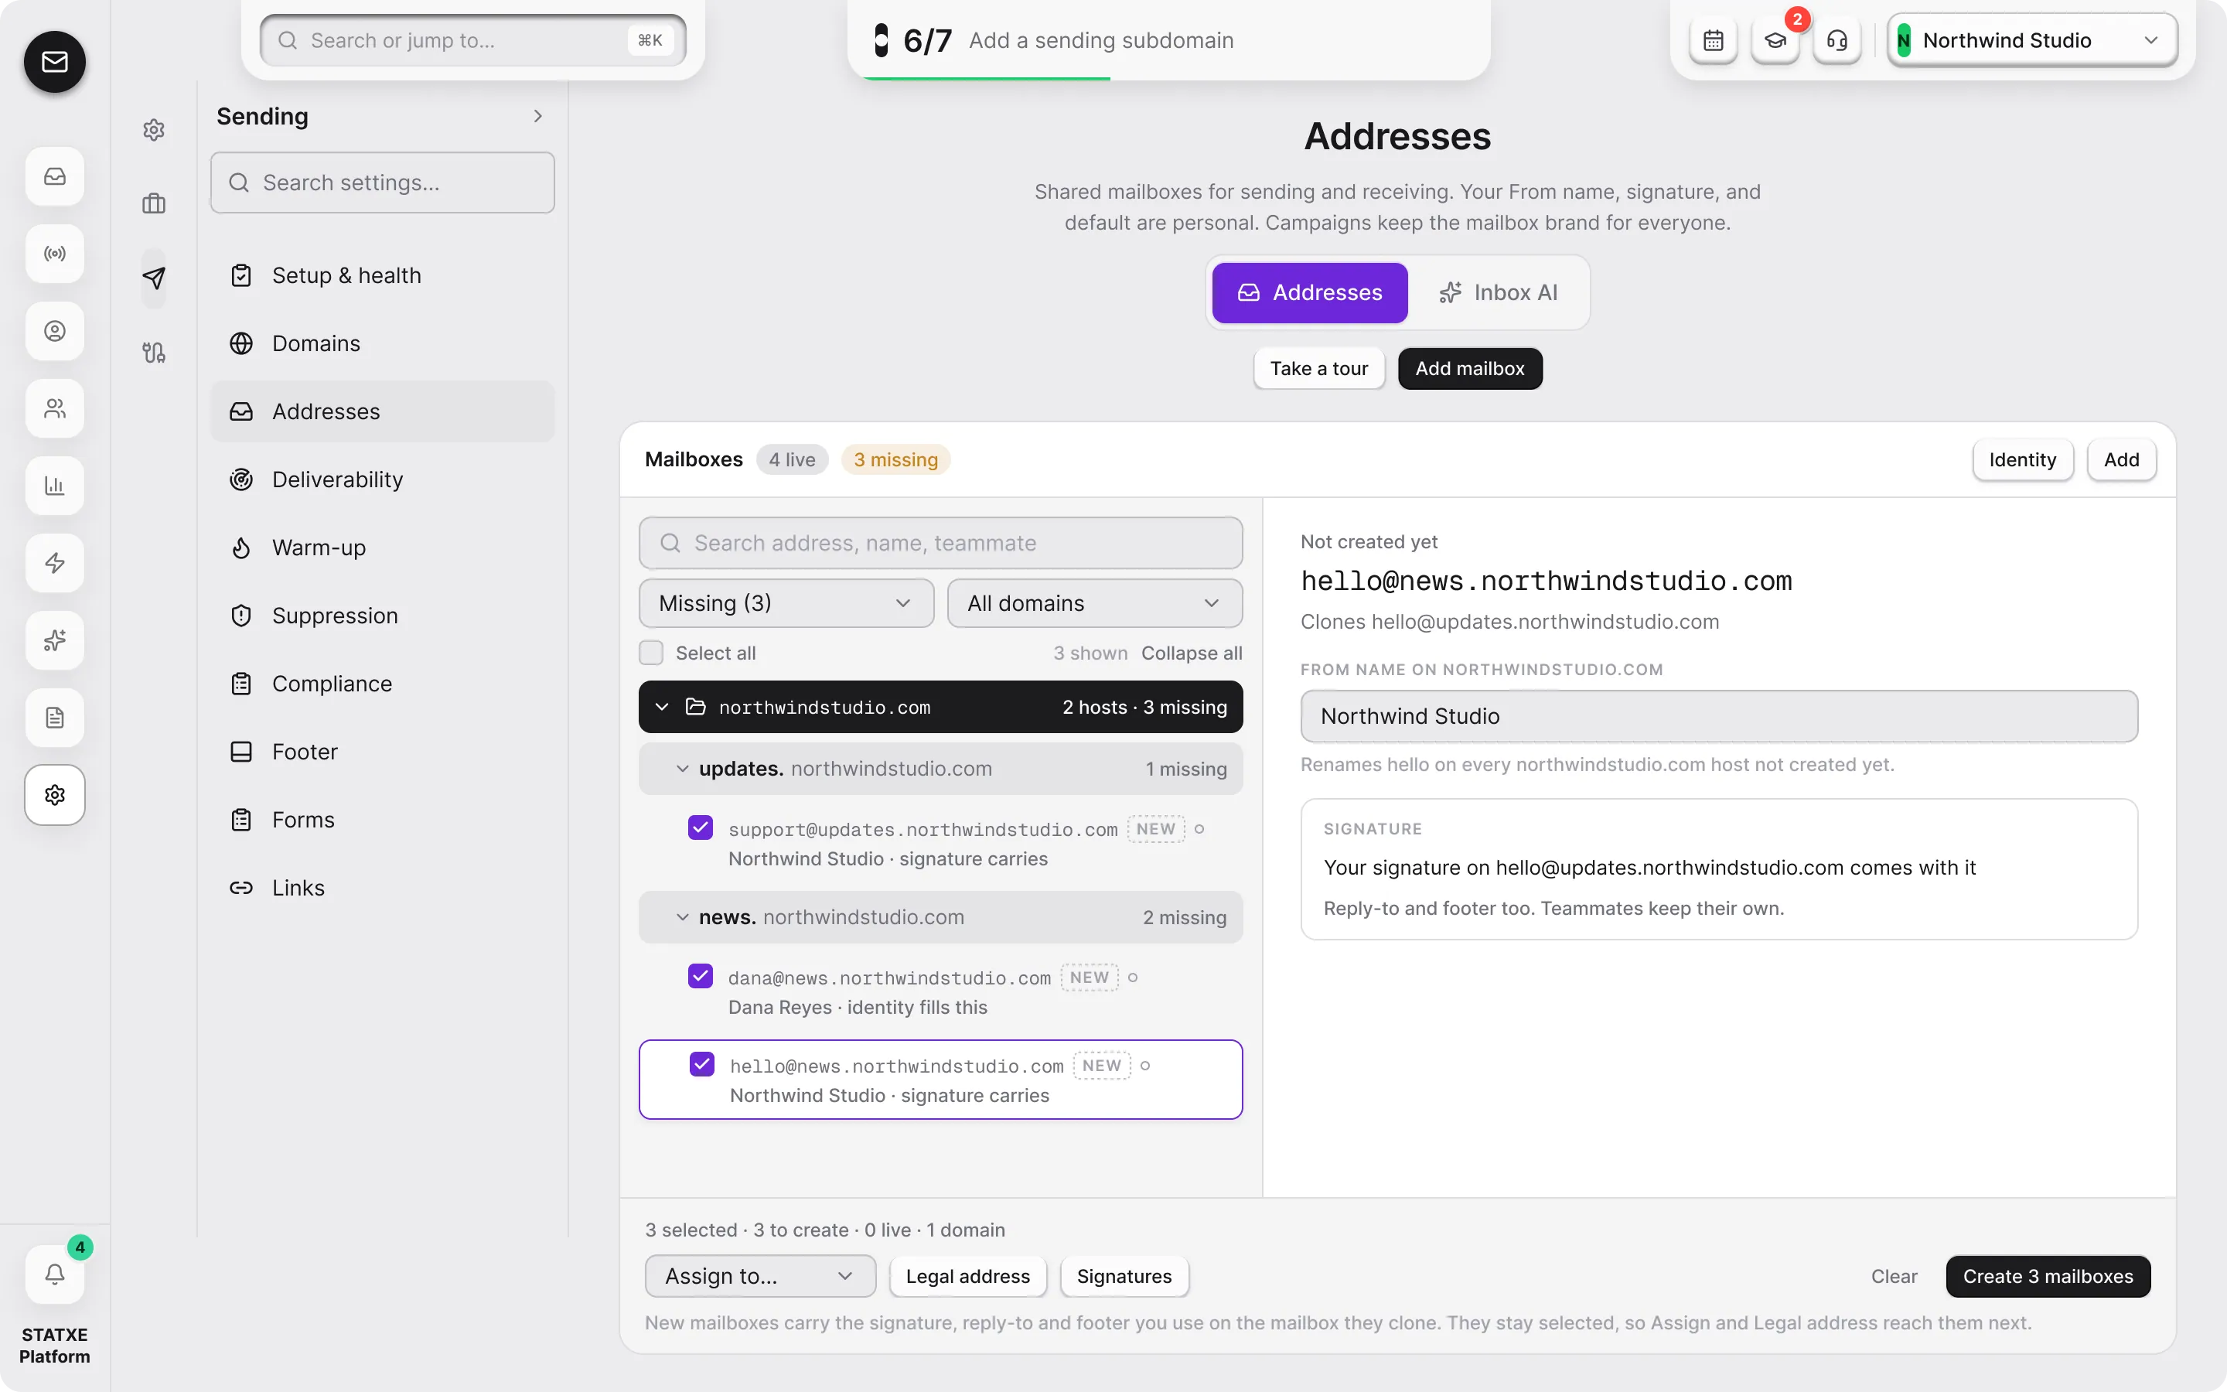Select the paper plane sending icon
This screenshot has height=1392, width=2227.
(x=154, y=278)
